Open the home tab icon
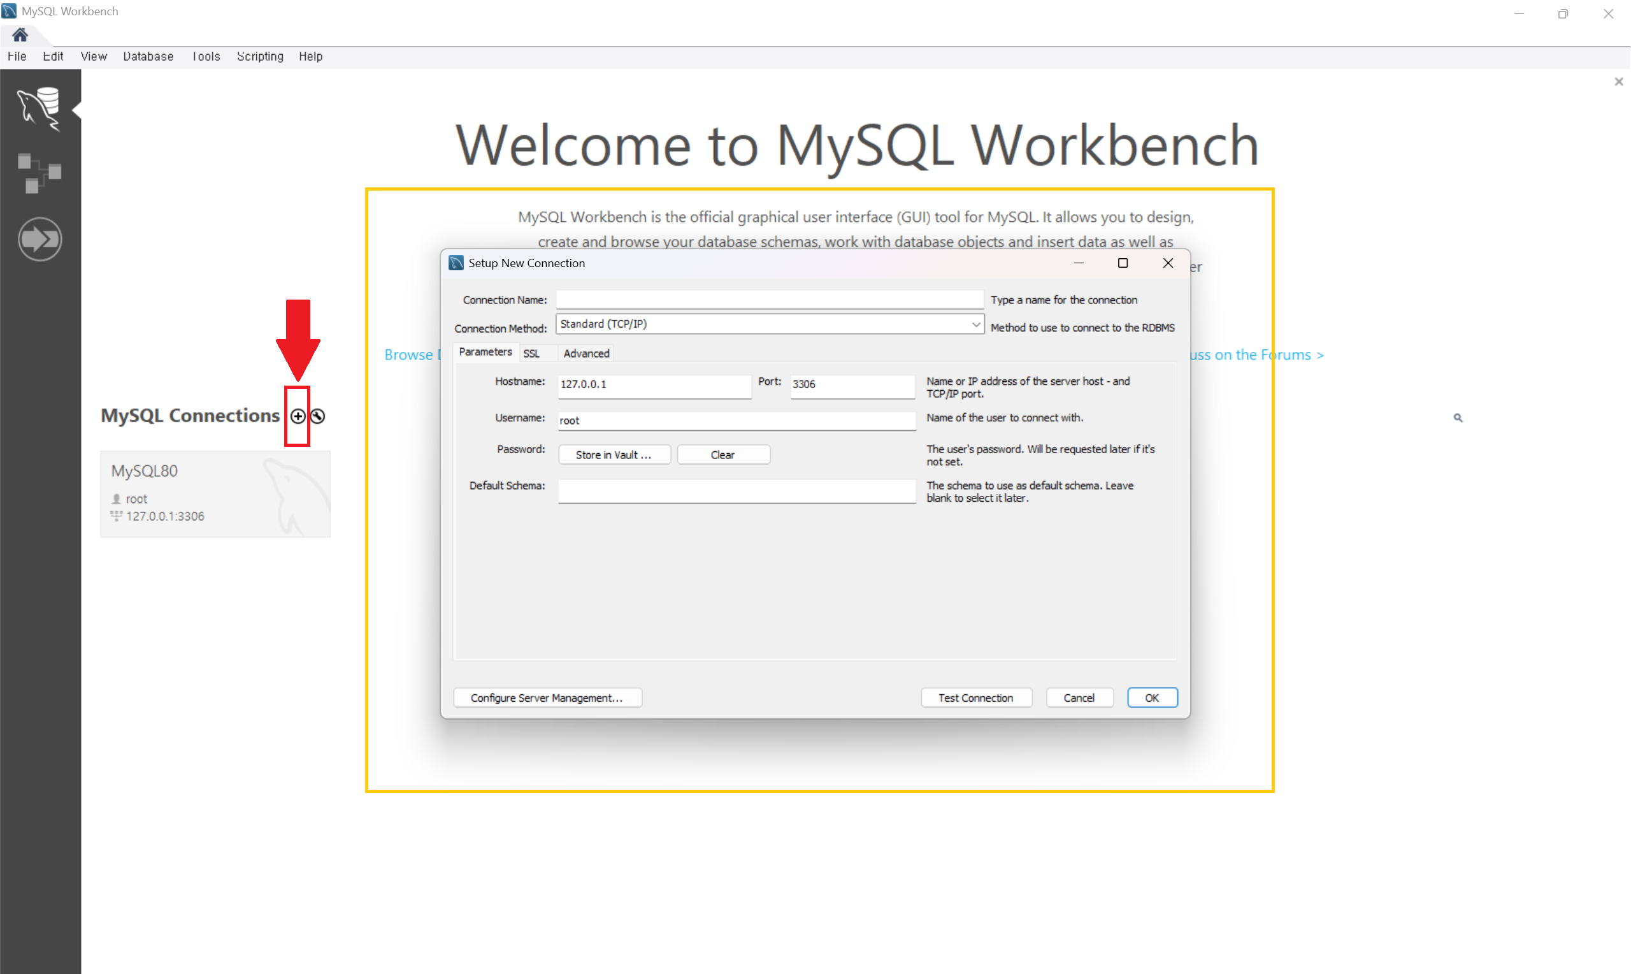The image size is (1631, 974). [x=20, y=35]
